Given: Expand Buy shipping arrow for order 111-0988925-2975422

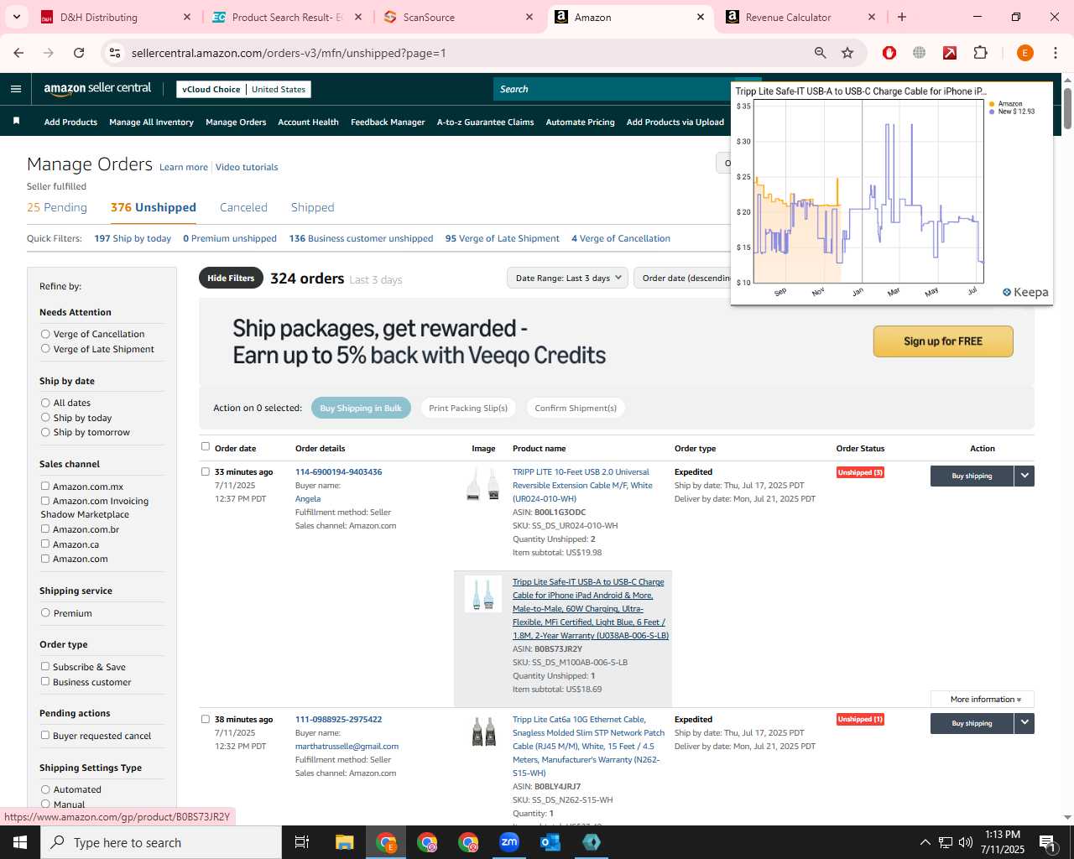Looking at the screenshot, I should [1024, 723].
